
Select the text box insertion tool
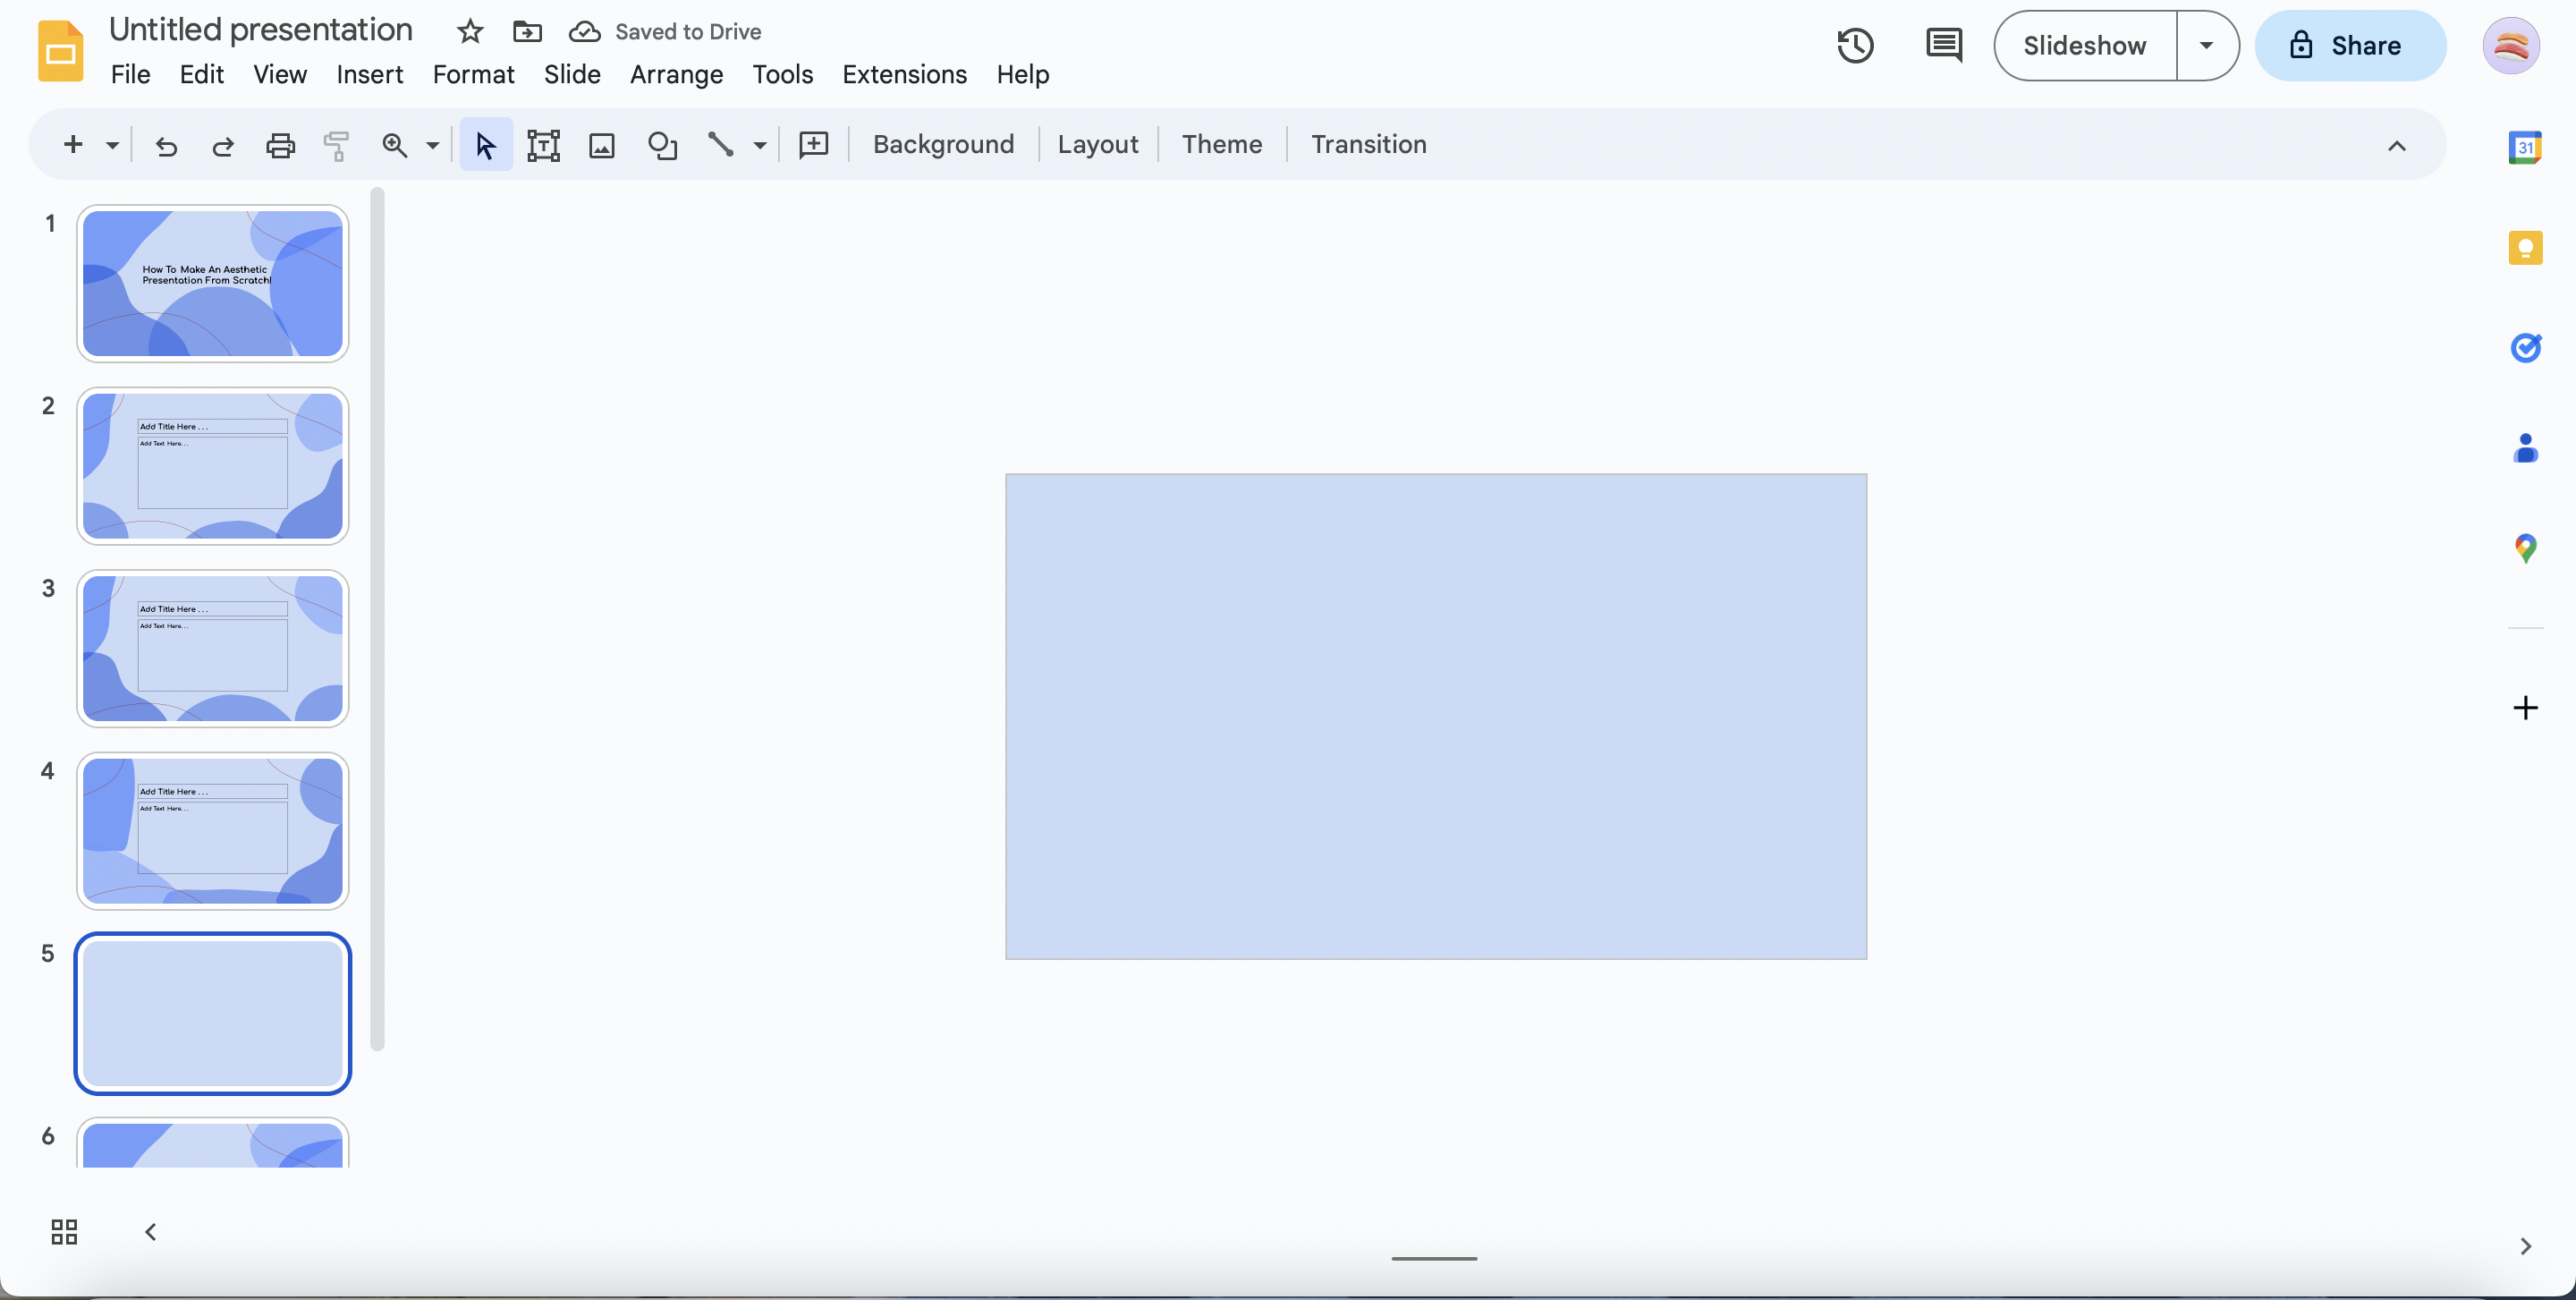tap(542, 145)
